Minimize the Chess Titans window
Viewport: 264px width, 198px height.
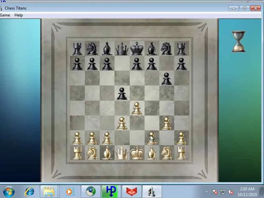234,8
